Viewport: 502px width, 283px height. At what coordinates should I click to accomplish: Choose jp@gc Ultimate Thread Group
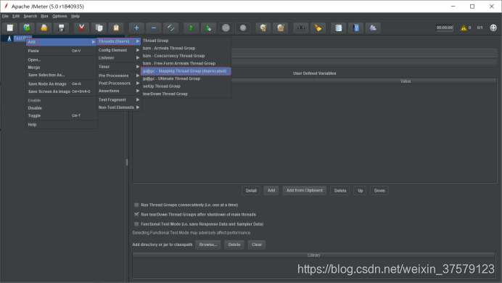coord(186,79)
